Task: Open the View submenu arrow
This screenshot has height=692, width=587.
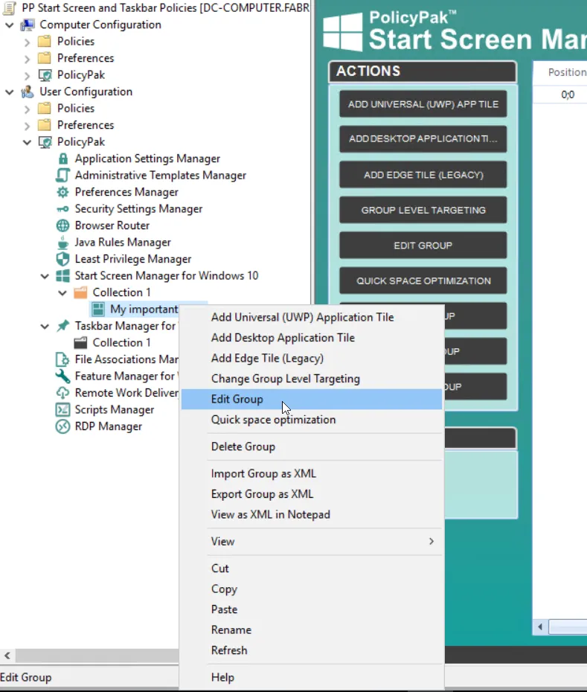Action: (x=432, y=542)
